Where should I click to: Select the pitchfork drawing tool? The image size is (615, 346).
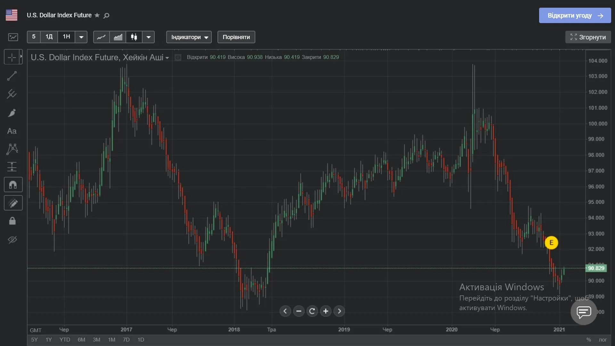pyautogui.click(x=12, y=94)
